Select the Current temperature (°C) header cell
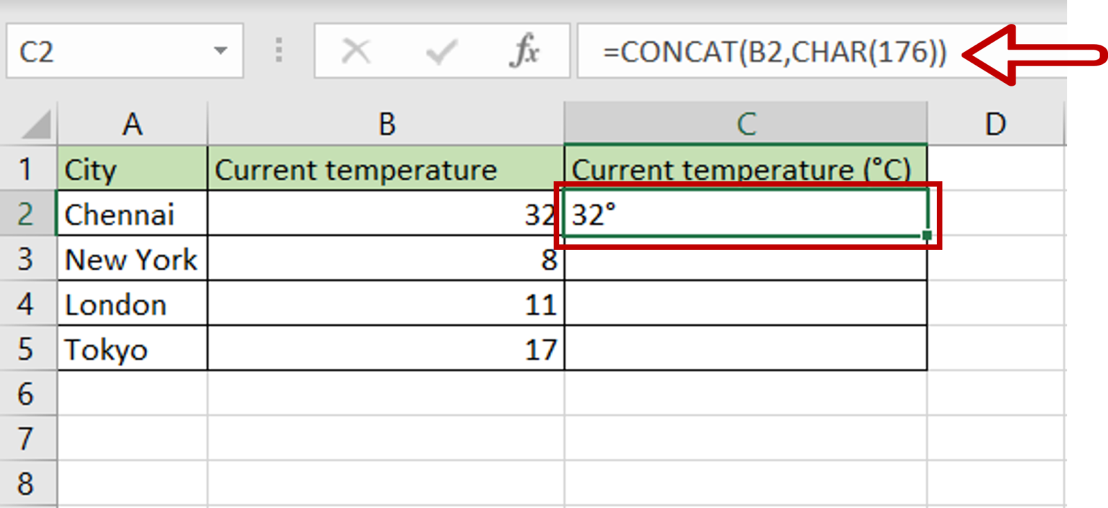Viewport: 1108px width, 508px height. (746, 169)
